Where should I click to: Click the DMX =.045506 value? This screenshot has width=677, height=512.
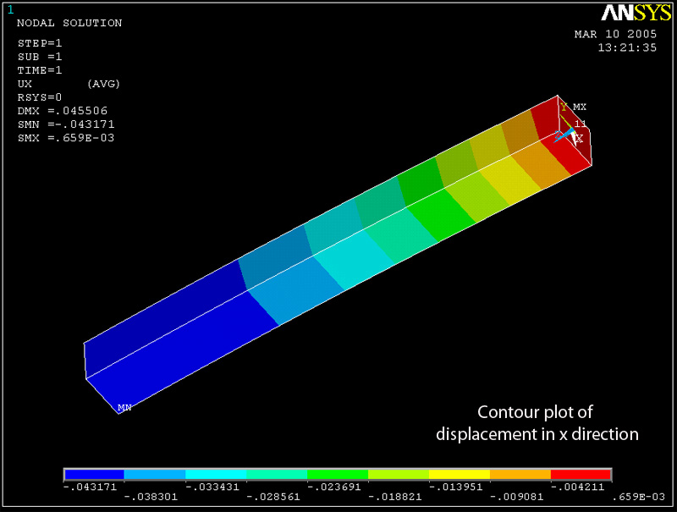tap(63, 111)
